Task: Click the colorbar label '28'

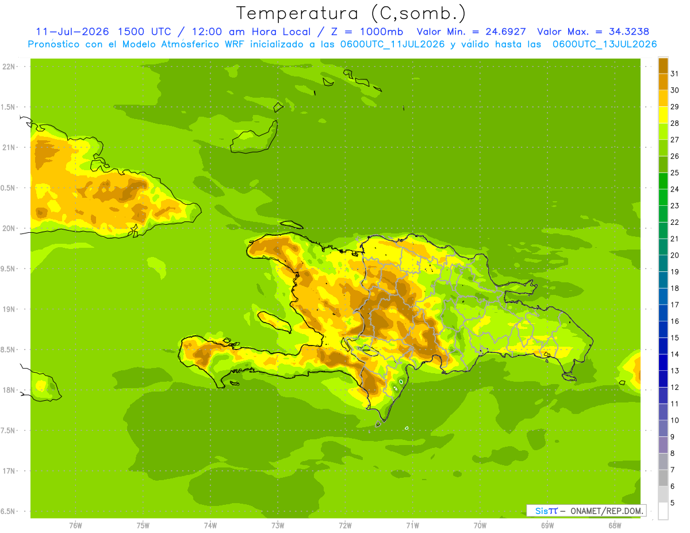Action: pos(674,123)
